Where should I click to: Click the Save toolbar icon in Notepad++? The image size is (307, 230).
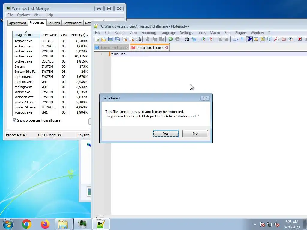tap(111, 39)
